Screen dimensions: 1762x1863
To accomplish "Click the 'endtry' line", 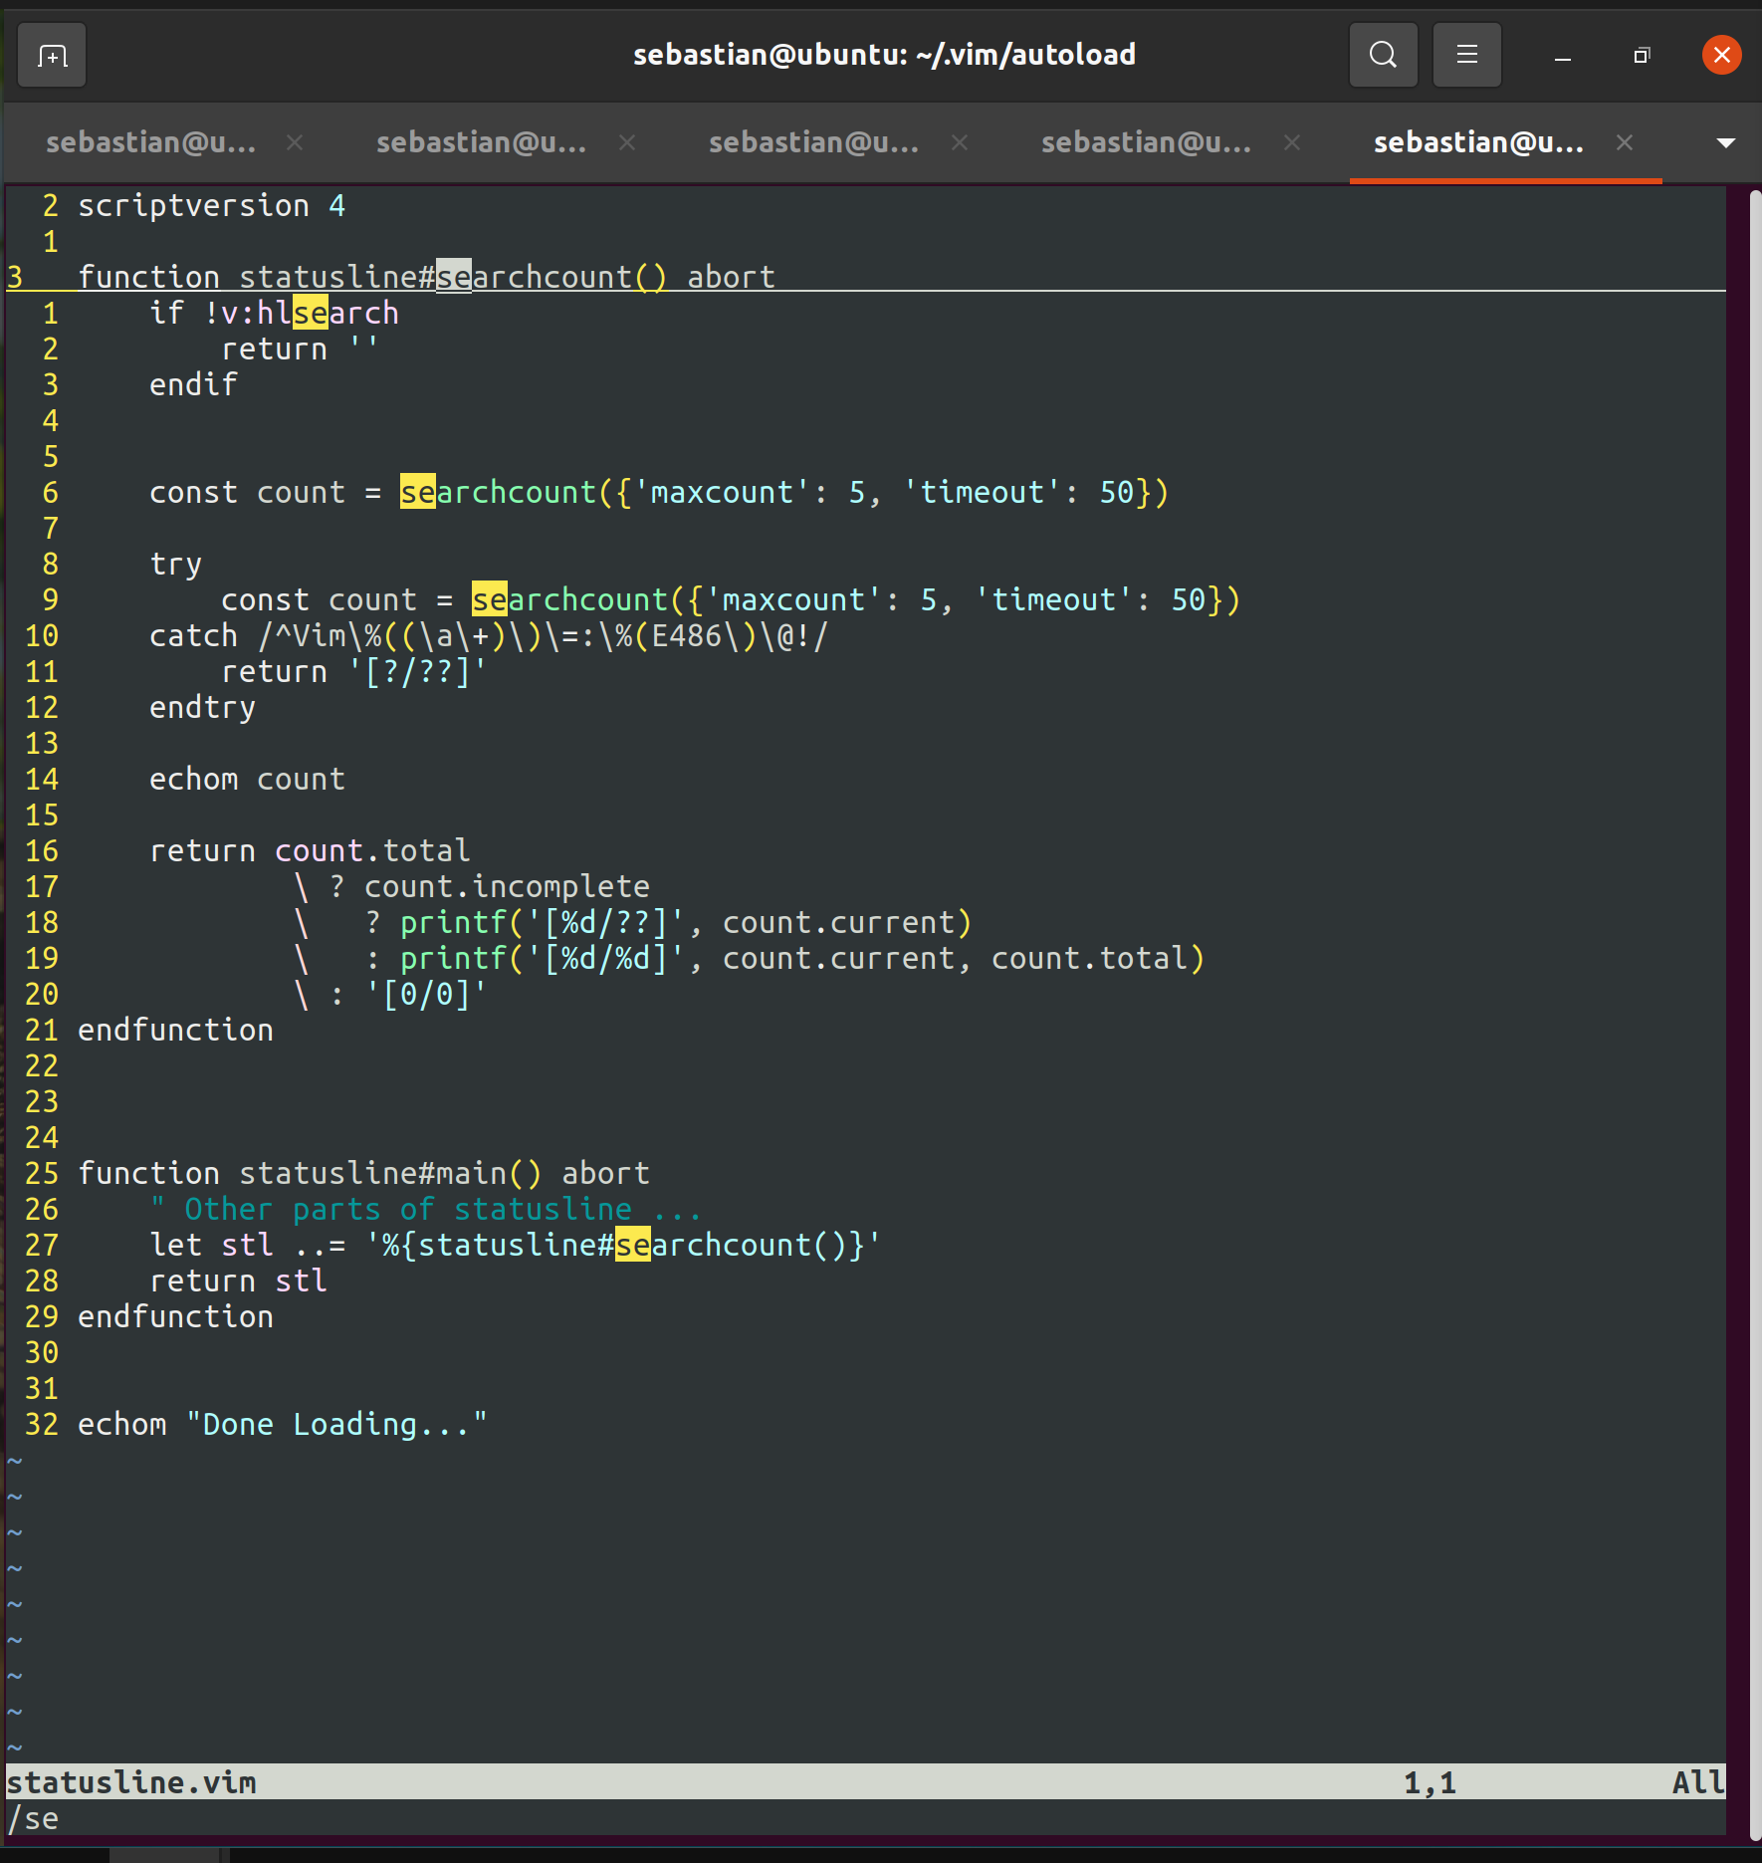I will [x=202, y=707].
